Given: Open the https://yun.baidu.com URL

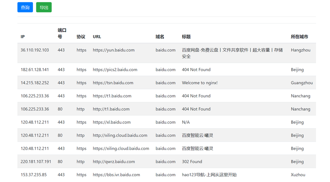Looking at the screenshot, I should 113,50.
